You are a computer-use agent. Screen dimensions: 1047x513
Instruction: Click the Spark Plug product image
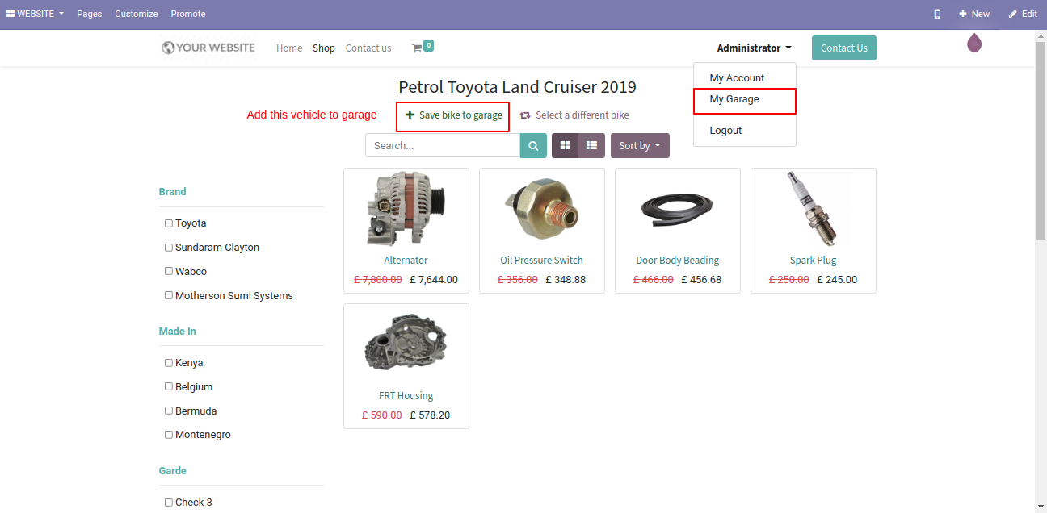click(813, 210)
